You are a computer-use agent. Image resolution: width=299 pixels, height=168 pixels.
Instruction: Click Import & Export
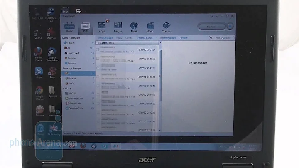(x=145, y=38)
